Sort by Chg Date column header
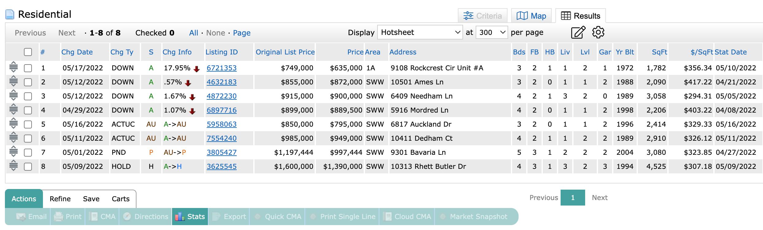Screen dimensions: 763x230 pos(77,52)
